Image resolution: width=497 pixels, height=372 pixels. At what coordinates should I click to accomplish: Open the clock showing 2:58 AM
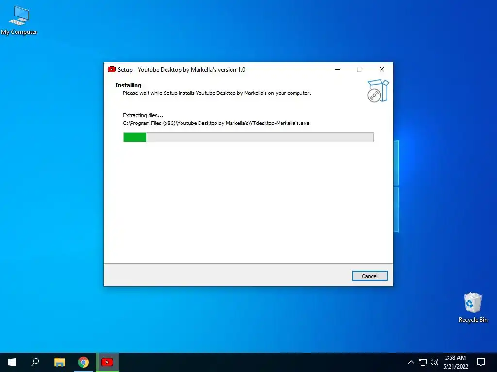pos(455,362)
